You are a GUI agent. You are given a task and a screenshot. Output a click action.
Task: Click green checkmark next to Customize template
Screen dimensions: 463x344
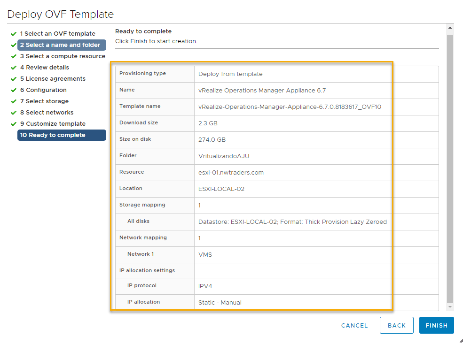(x=14, y=124)
